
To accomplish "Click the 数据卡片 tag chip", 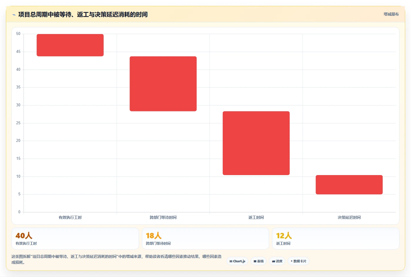I will pos(298,261).
